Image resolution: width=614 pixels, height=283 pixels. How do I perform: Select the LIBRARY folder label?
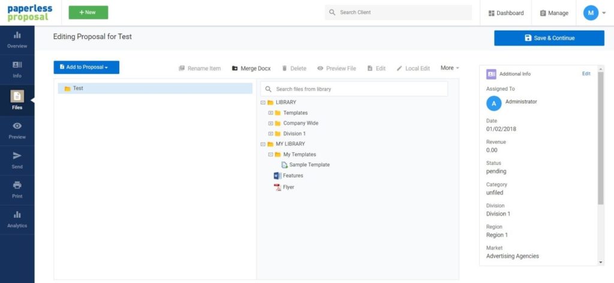pyautogui.click(x=286, y=103)
